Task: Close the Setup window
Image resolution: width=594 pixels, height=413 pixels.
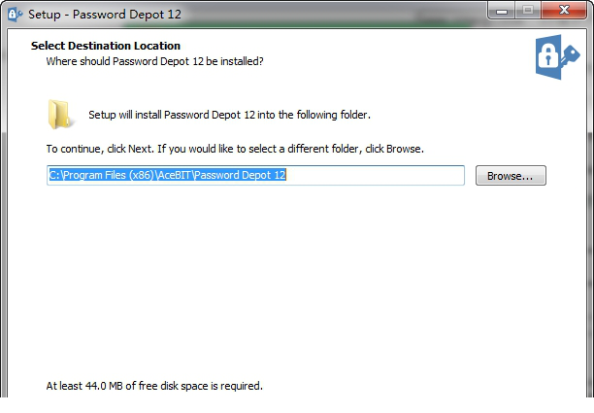Action: [564, 11]
